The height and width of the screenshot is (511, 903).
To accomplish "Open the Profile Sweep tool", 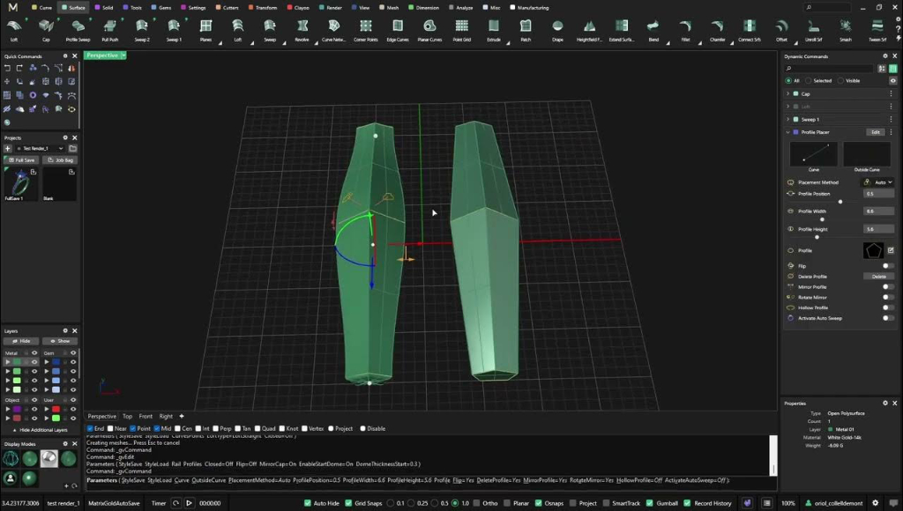I will tap(78, 30).
